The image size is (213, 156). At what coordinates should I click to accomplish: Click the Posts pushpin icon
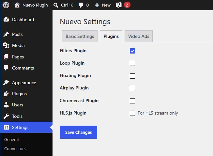(6, 34)
